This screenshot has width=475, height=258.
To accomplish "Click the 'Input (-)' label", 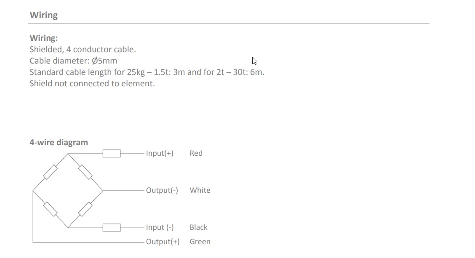I will coord(160,227).
